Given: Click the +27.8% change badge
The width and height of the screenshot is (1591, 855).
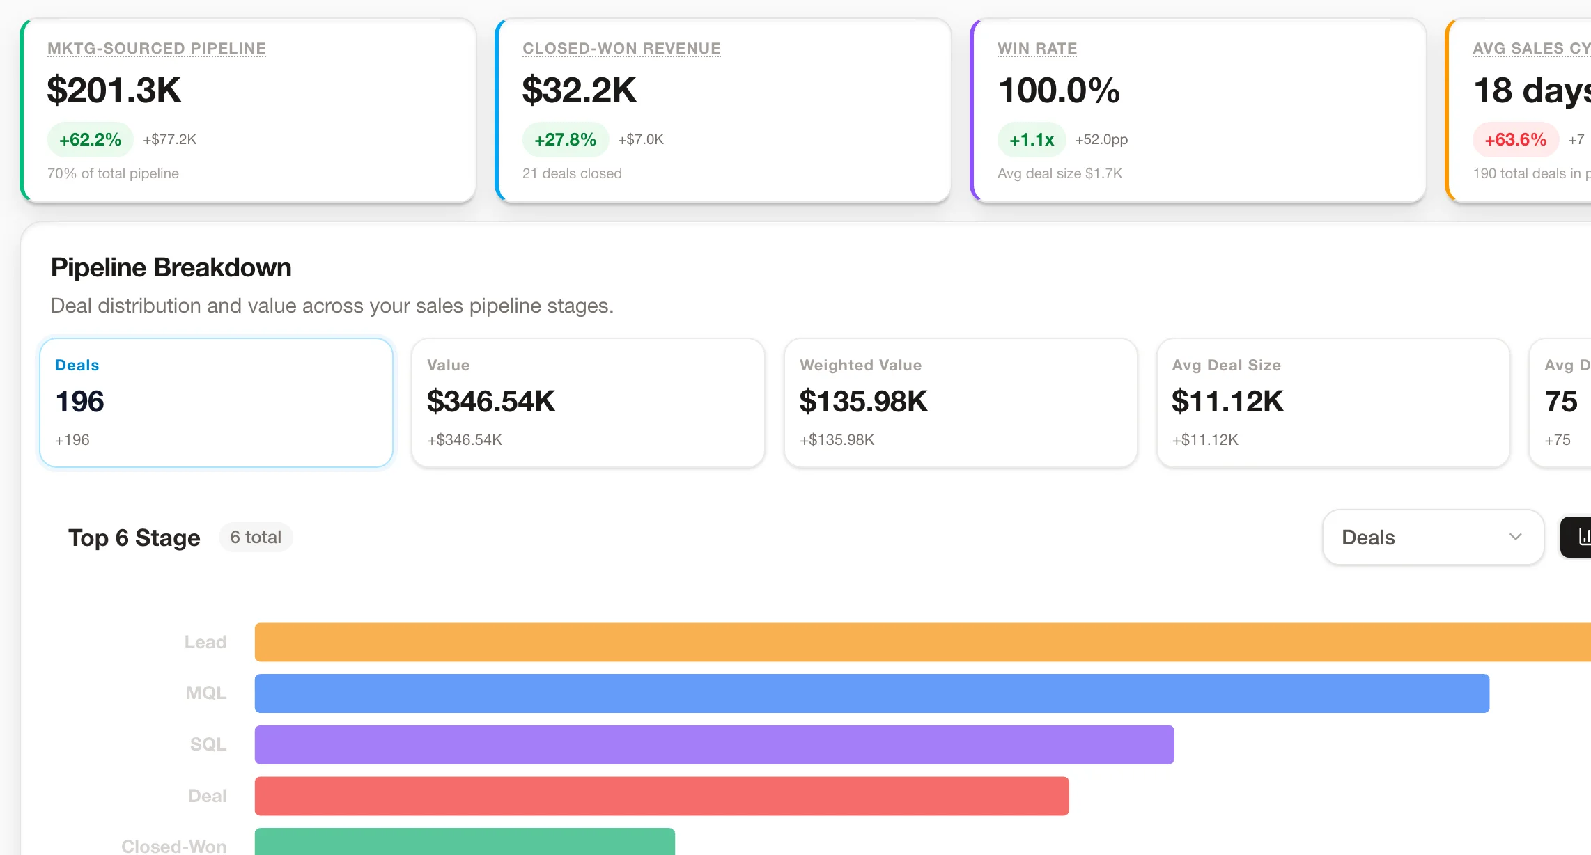Looking at the screenshot, I should [565, 139].
